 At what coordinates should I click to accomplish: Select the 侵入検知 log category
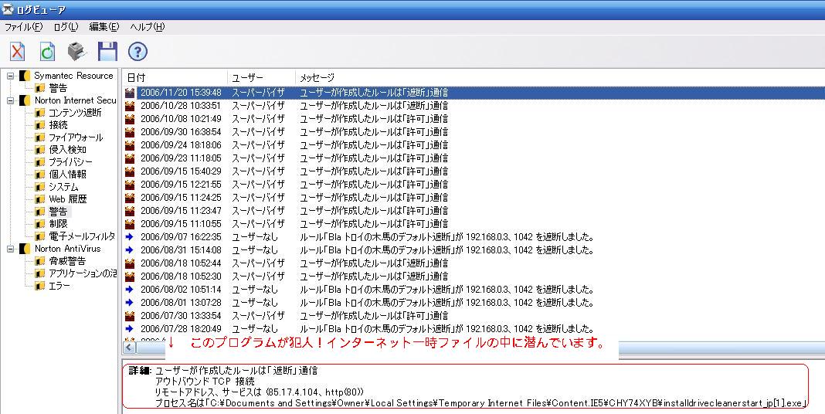[x=67, y=150]
